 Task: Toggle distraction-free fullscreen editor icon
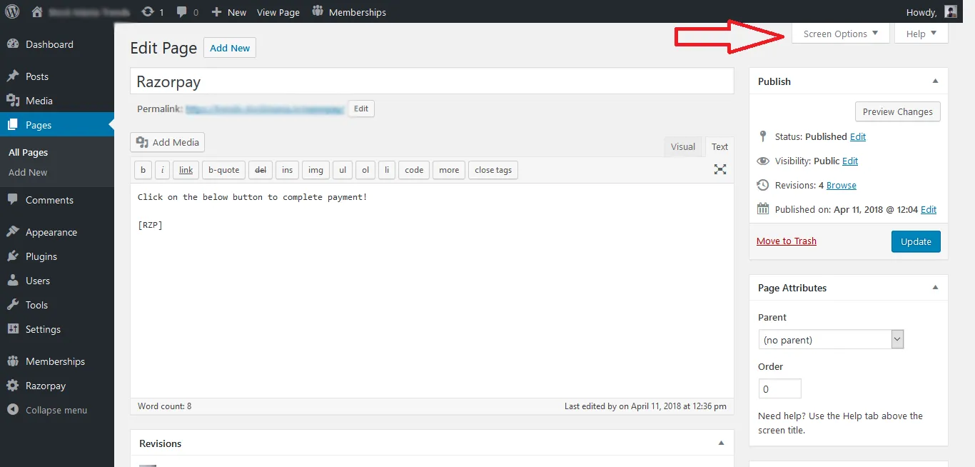coord(720,169)
